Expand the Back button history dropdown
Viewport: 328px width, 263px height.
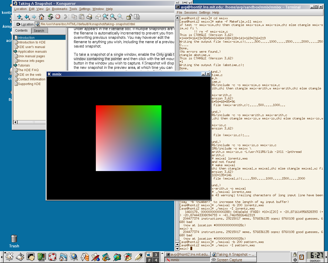tap(30, 19)
